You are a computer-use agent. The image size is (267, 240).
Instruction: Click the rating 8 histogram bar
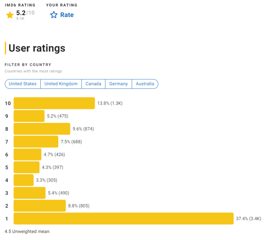(42, 129)
